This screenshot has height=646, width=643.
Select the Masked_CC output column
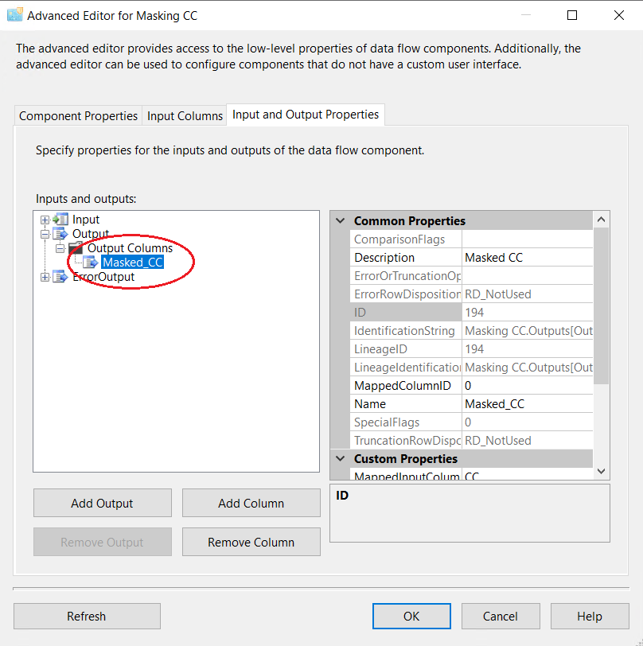point(133,263)
